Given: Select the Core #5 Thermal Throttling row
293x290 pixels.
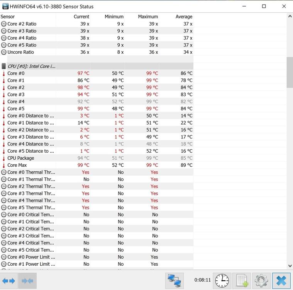Looking at the screenshot, I should point(31,208).
